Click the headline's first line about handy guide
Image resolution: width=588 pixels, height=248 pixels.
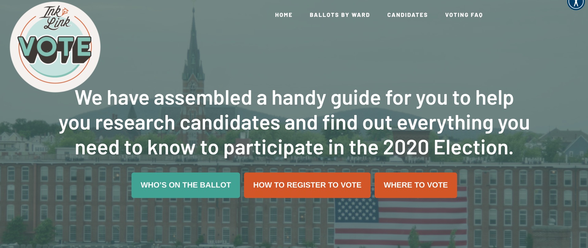(294, 98)
